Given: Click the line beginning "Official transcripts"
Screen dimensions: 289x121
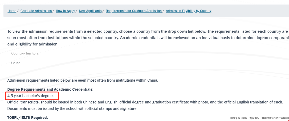Looking at the screenshot, I should click(x=145, y=102).
